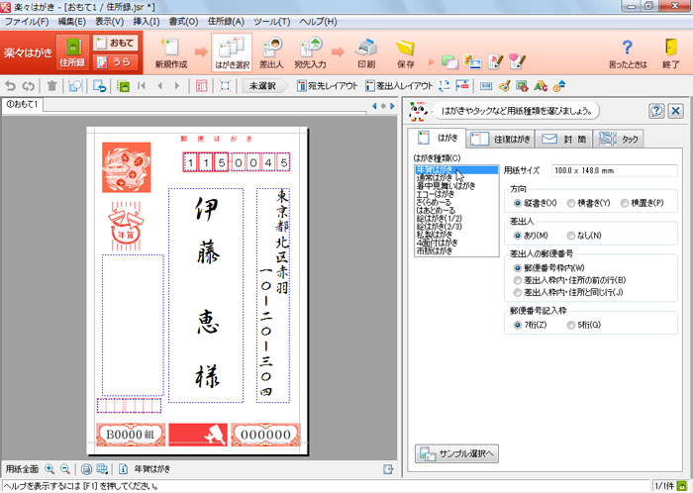693x493 pixels.
Task: Click the 印刷 (print) icon
Action: click(x=365, y=51)
